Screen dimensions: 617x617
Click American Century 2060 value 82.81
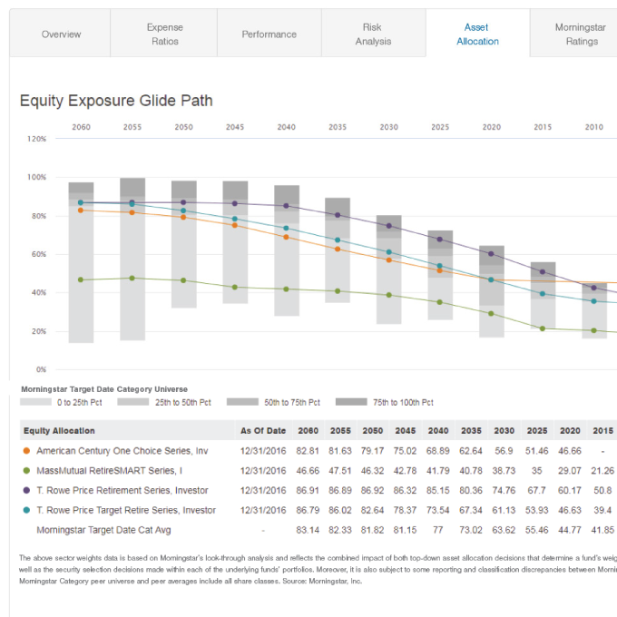[x=308, y=451]
